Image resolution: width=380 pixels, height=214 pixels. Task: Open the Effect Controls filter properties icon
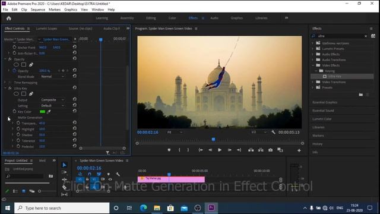[x=107, y=153]
